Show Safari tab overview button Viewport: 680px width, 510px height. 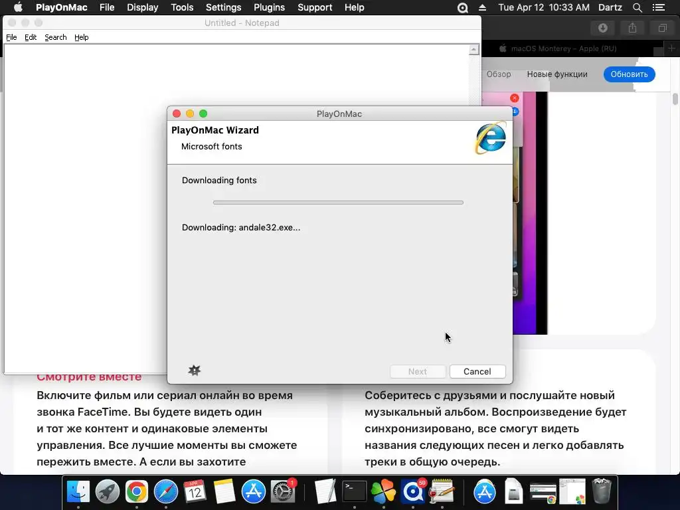(x=662, y=28)
